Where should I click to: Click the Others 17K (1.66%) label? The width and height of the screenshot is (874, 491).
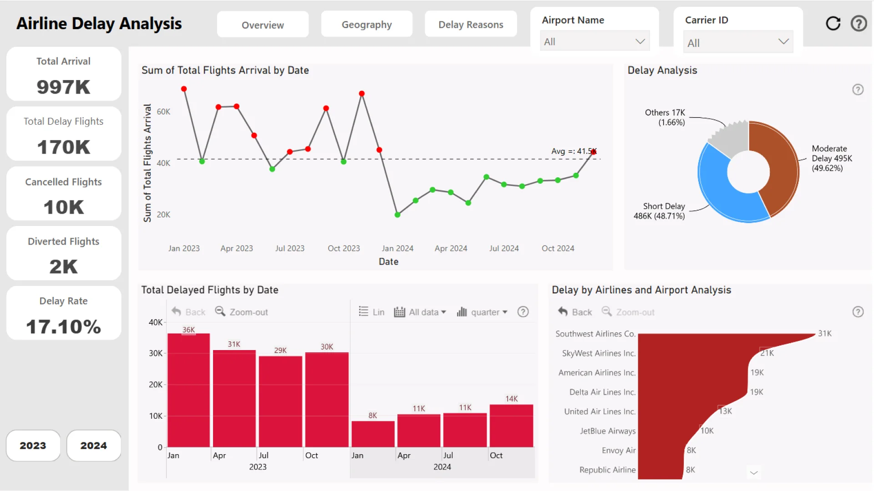665,117
